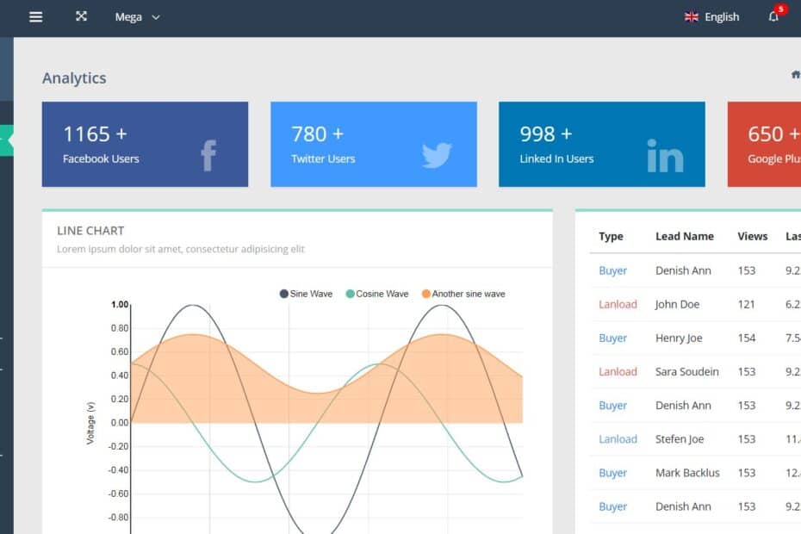Click the 121 views value

coord(746,304)
